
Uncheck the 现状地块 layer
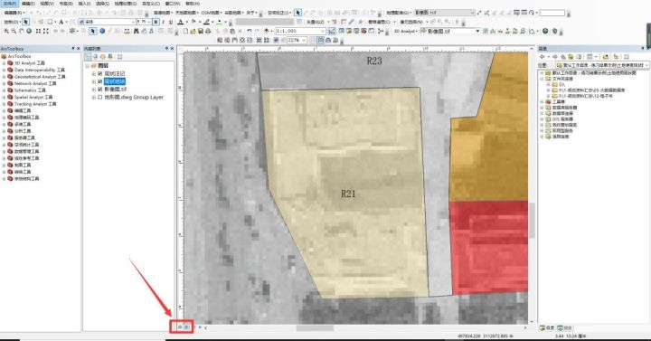tap(100, 81)
